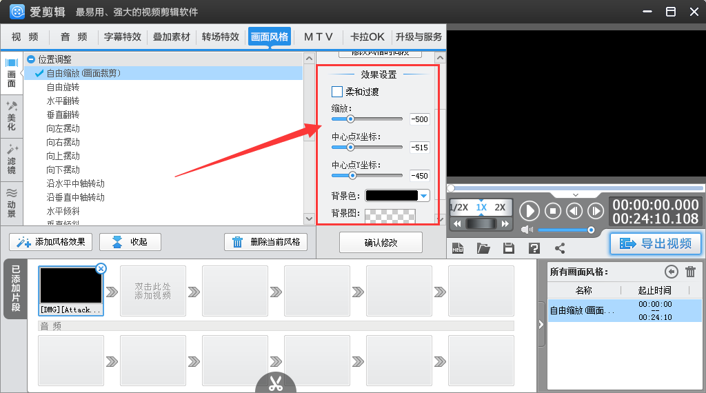Open project via the folder icon

click(x=483, y=248)
